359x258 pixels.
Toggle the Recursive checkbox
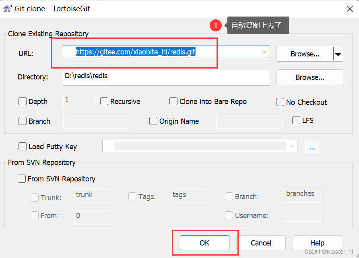click(x=104, y=101)
